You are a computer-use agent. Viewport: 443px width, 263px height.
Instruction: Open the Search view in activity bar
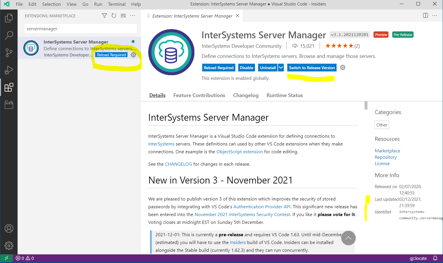click(x=9, y=35)
